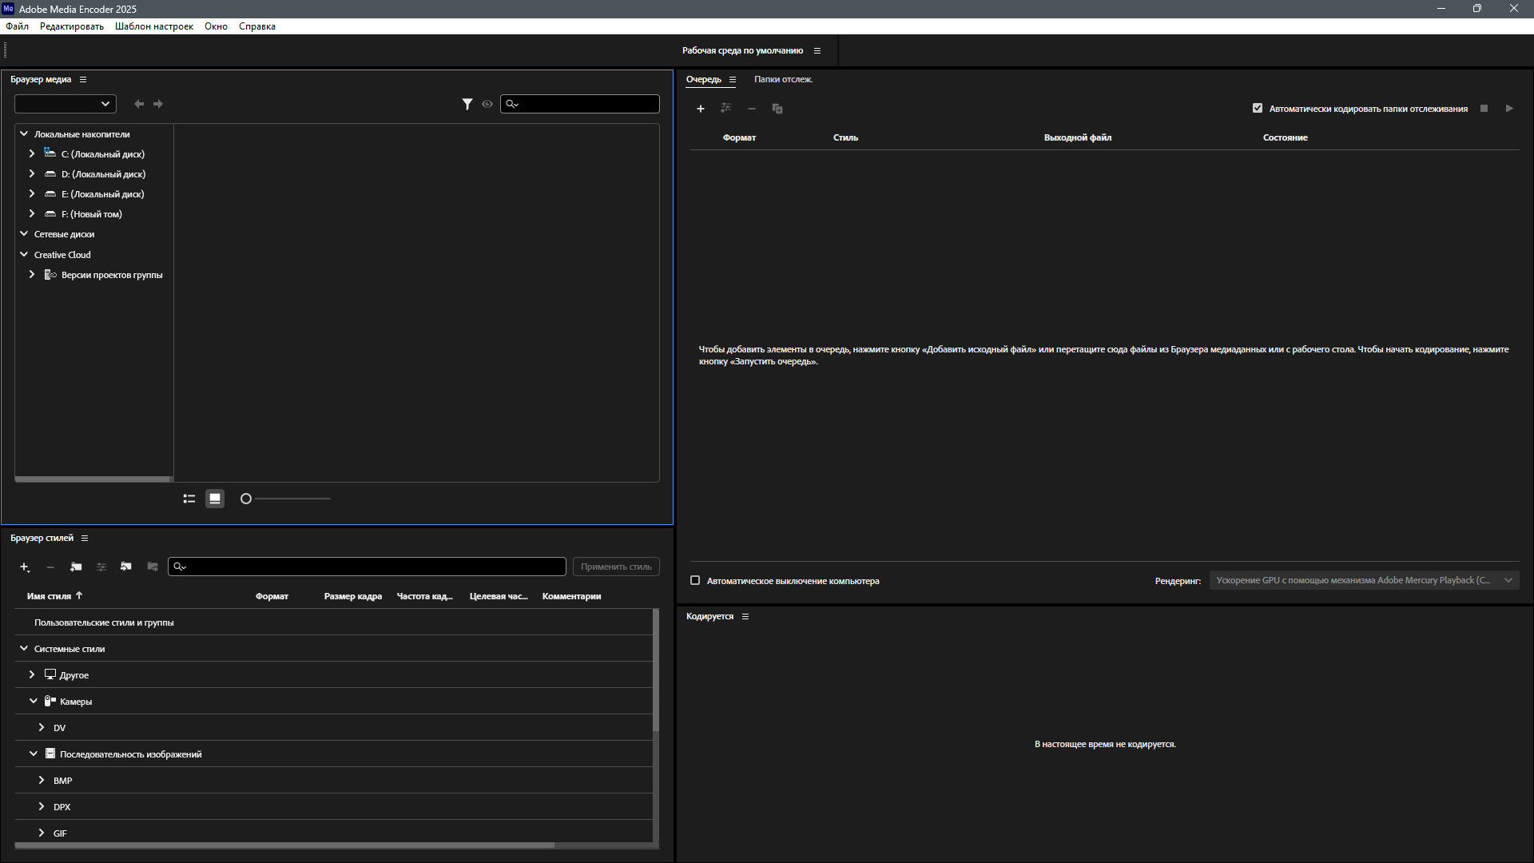Expand the DV style subgroup
Screen dimensions: 1534x863
point(42,728)
